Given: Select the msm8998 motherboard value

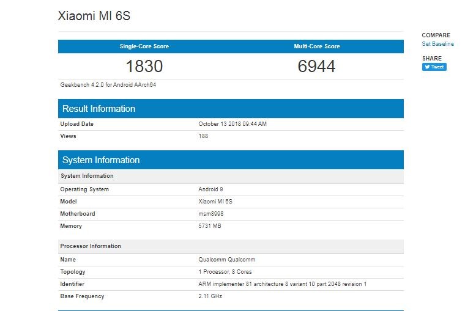Looking at the screenshot, I should pos(211,214).
